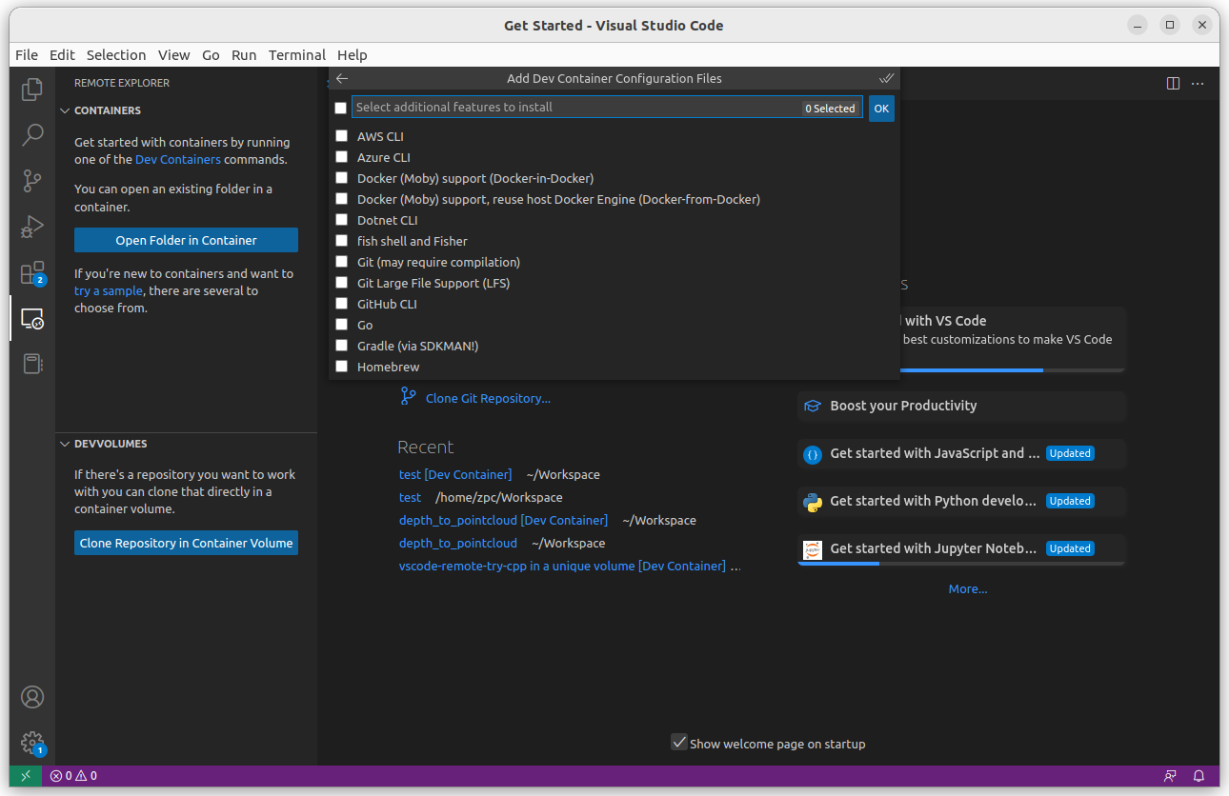Open the errors and warnings status item
This screenshot has width=1229, height=796.
pyautogui.click(x=73, y=776)
